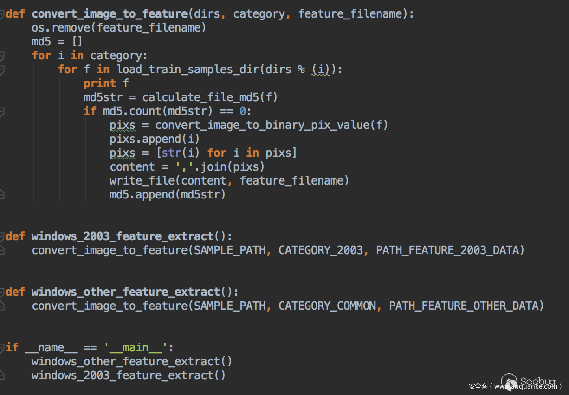The image size is (569, 395).
Task: Click the fold end marker beside CATEGORY_COMMON line
Action: pos(2,306)
